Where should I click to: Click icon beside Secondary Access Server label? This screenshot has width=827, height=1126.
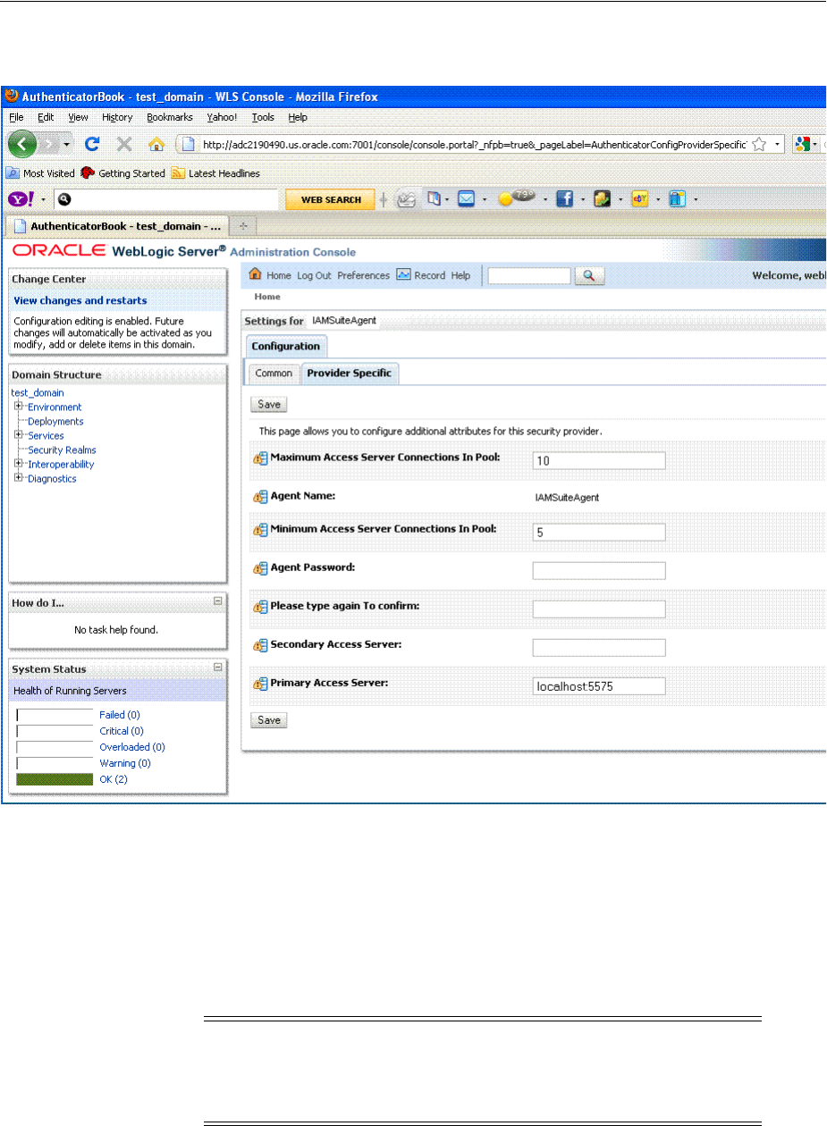260,645
